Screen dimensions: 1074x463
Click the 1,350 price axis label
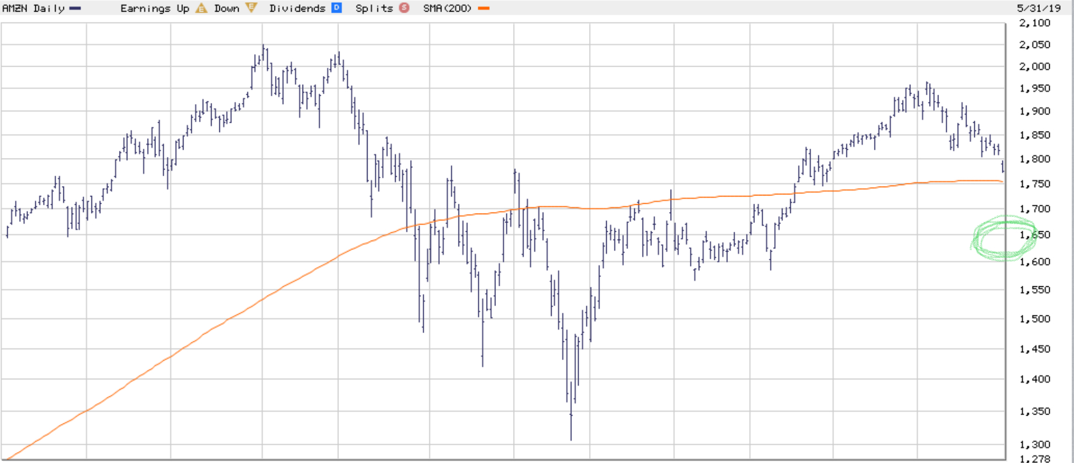(1035, 412)
